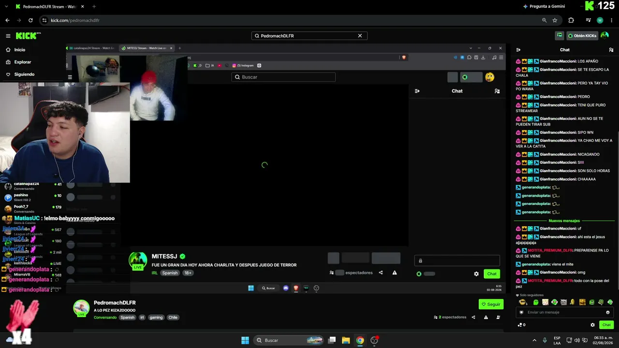Screen dimensions: 619x348
Task: Click the Obtén KICKs button
Action: 582,36
